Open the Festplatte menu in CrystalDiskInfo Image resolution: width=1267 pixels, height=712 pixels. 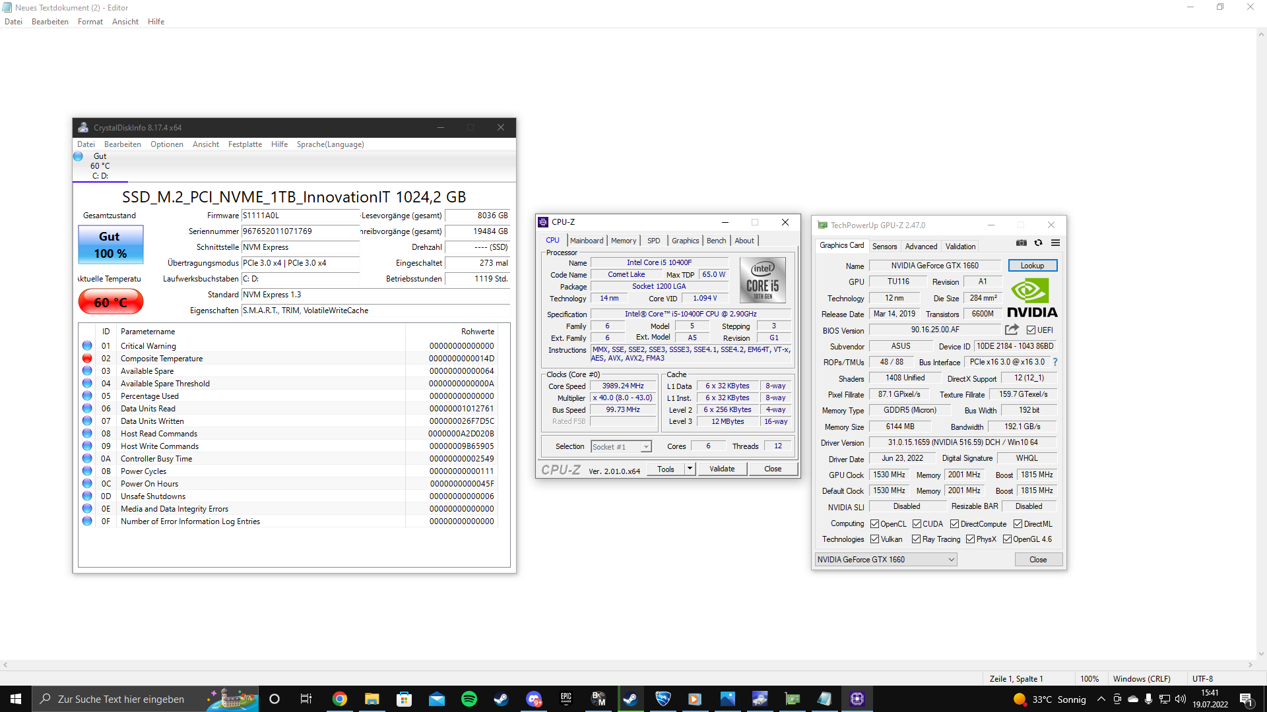pos(245,144)
